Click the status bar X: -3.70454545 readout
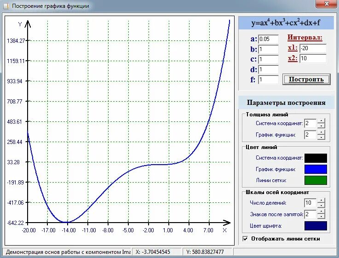Viewport: 339px width, 258px height. (x=153, y=252)
